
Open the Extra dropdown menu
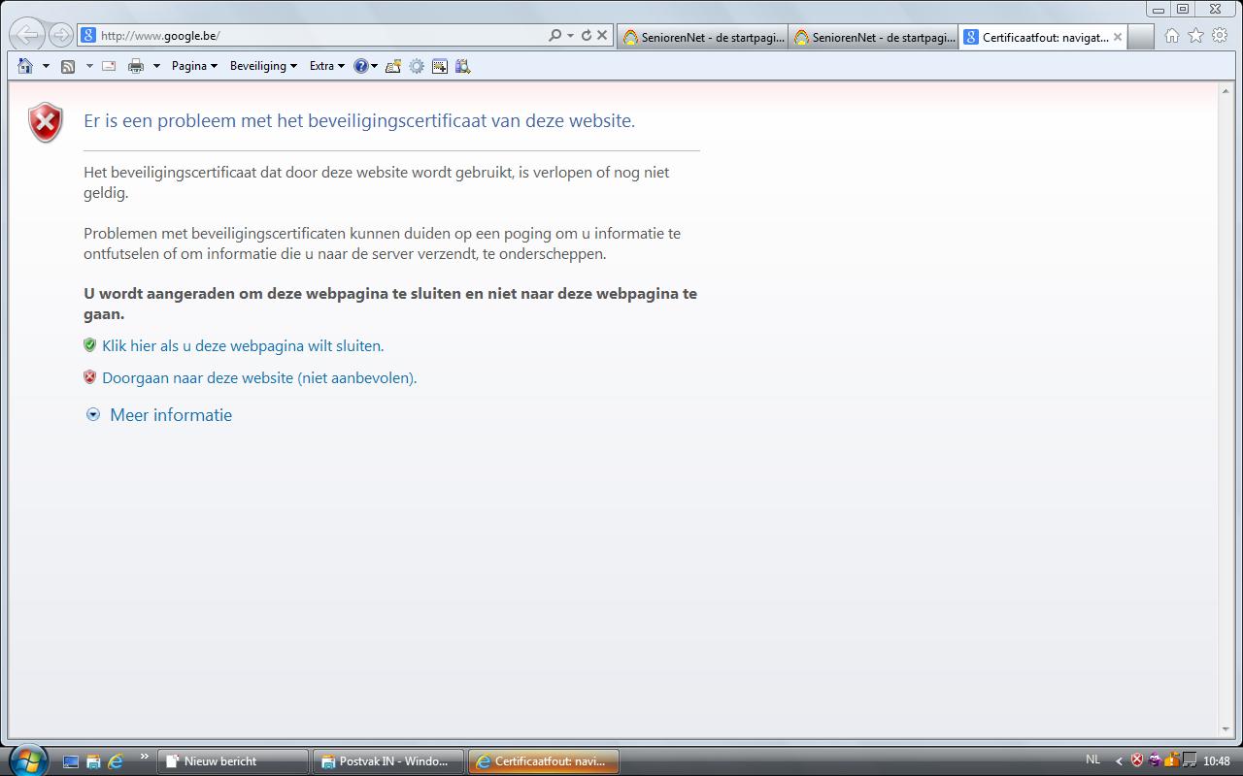[x=326, y=66]
